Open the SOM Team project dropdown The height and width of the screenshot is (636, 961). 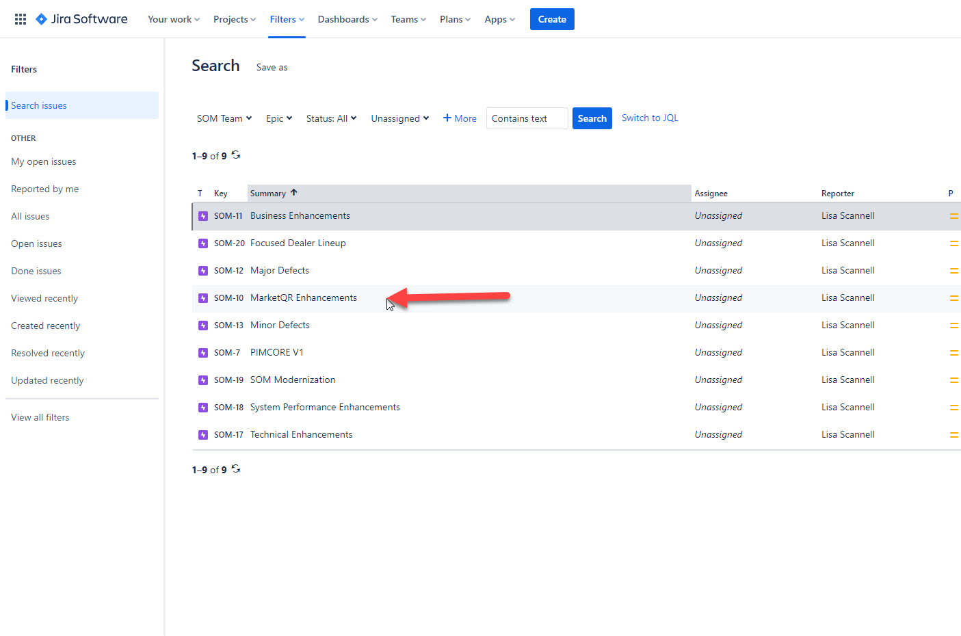point(224,118)
